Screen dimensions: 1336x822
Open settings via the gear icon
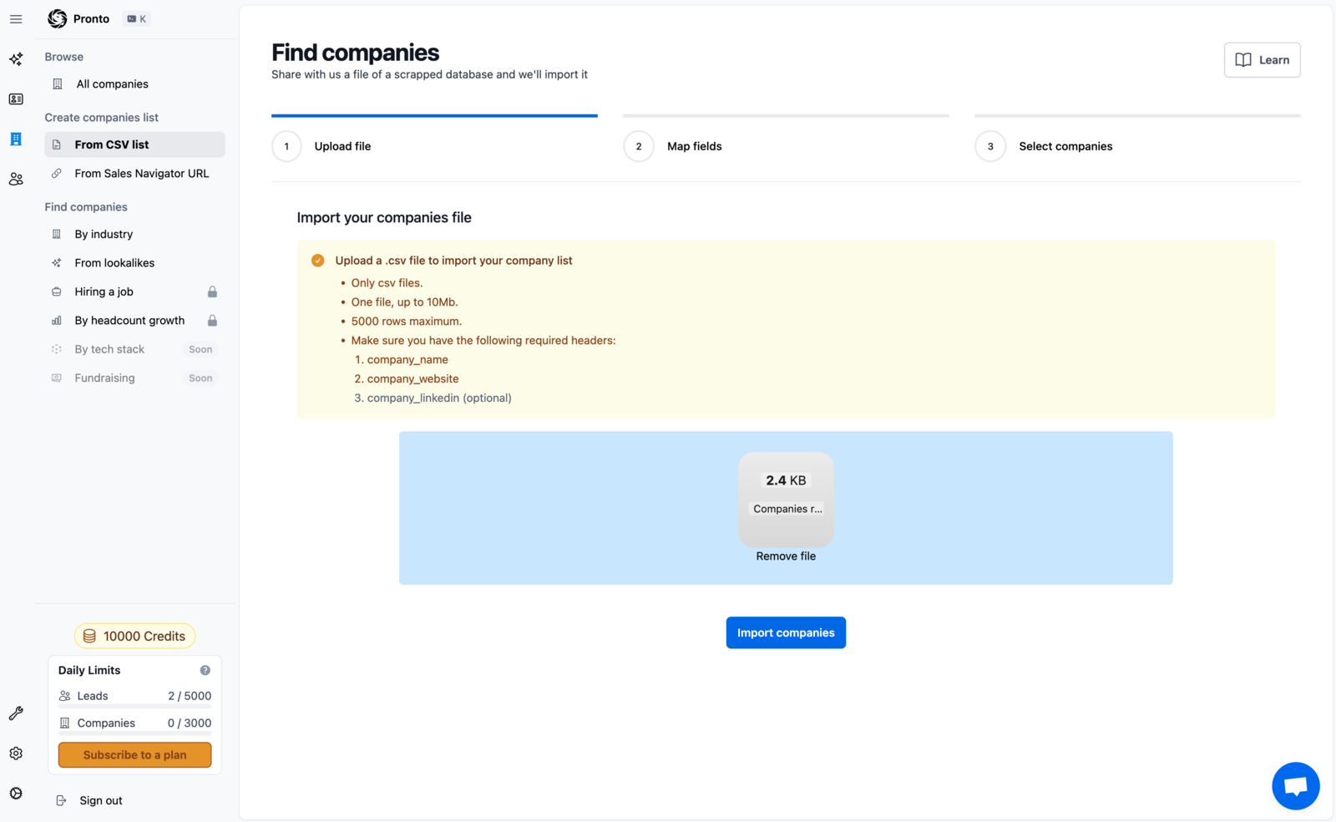point(15,753)
